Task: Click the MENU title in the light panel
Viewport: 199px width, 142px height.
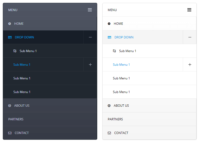Action: tap(112, 10)
